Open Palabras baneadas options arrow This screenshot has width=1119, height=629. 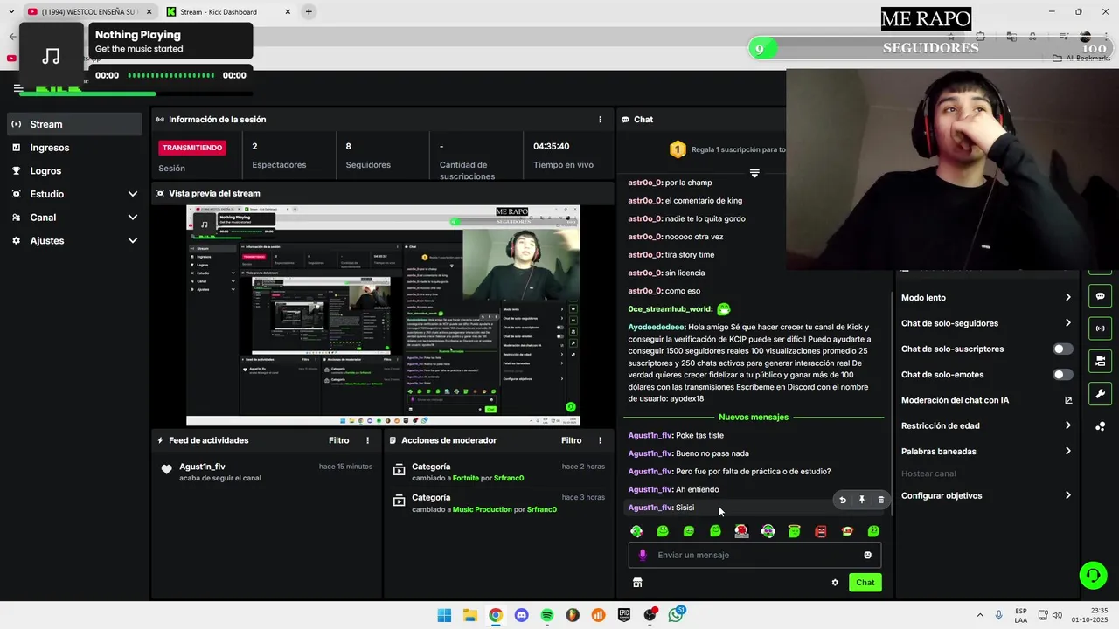(x=1068, y=452)
